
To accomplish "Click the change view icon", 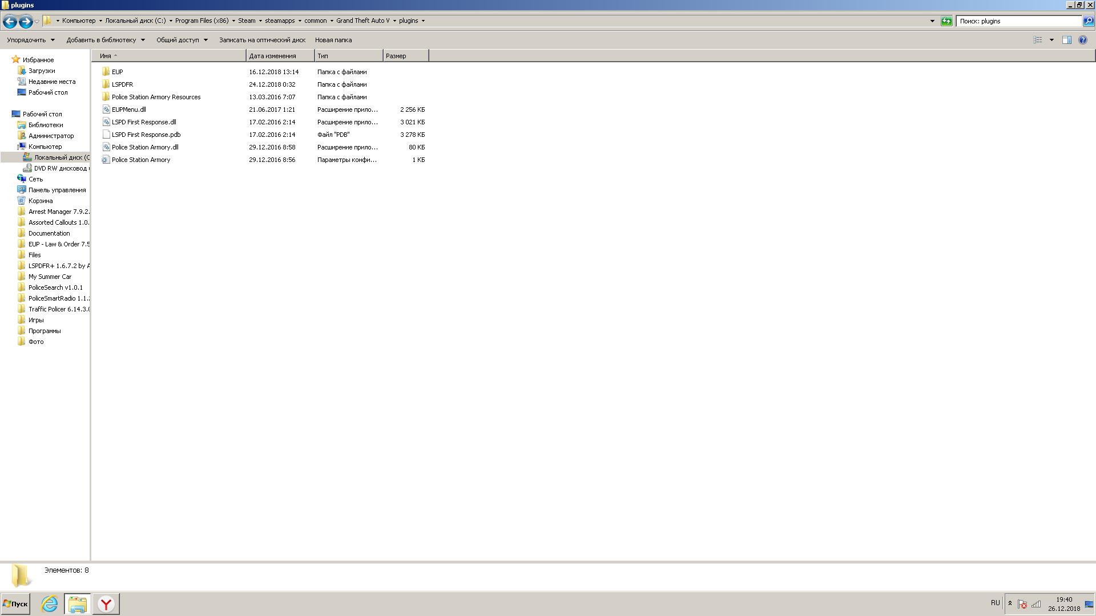I will click(1038, 40).
